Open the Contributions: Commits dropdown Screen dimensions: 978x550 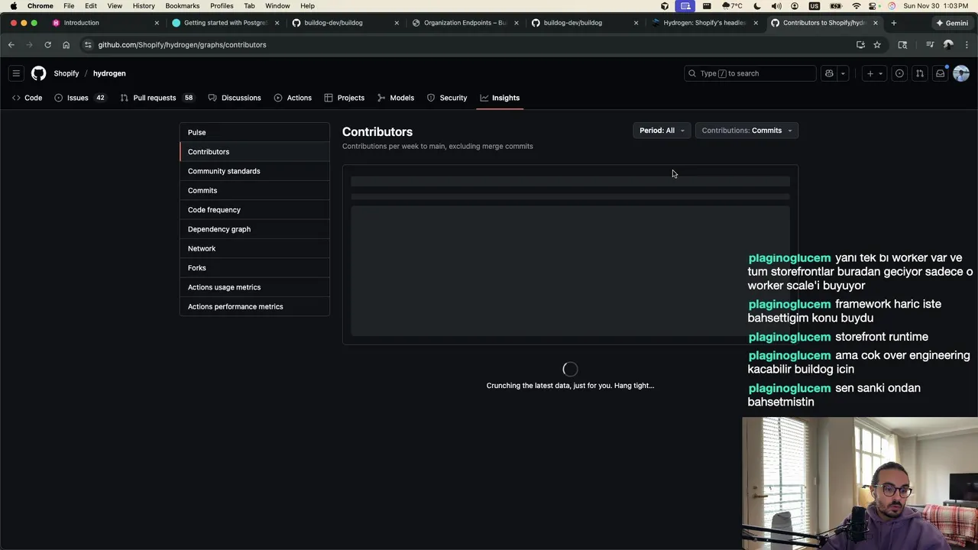coord(746,131)
